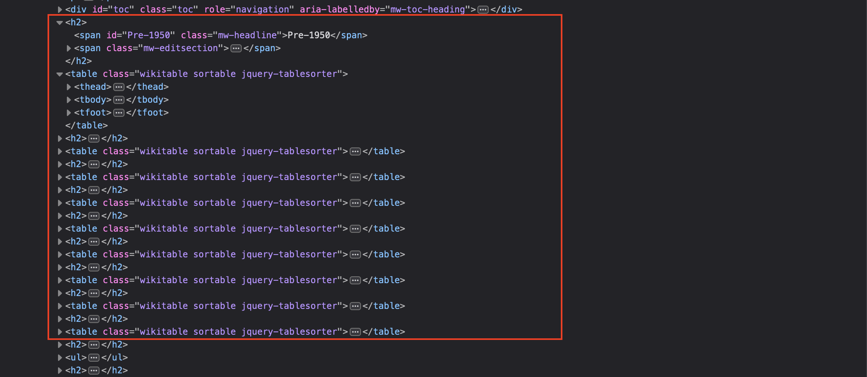Select closing </span> after Pre-1950 text
Image resolution: width=867 pixels, height=377 pixels.
349,35
